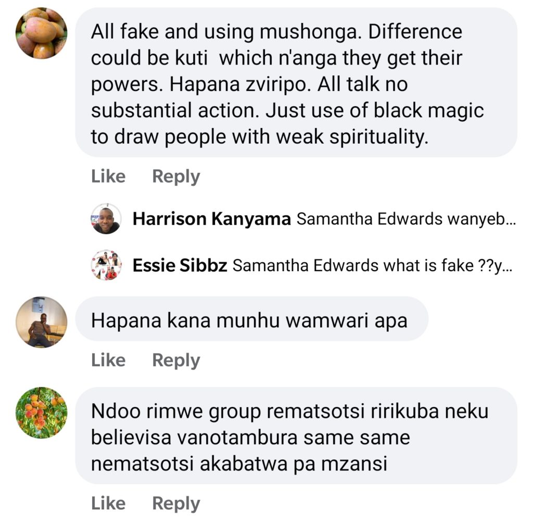Like the 'Hapana kana munhu wamwari apa' comment
This screenshot has width=533, height=525.
(108, 360)
